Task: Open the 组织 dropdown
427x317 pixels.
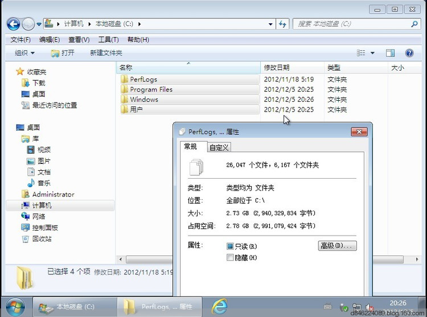Action: click(24, 53)
